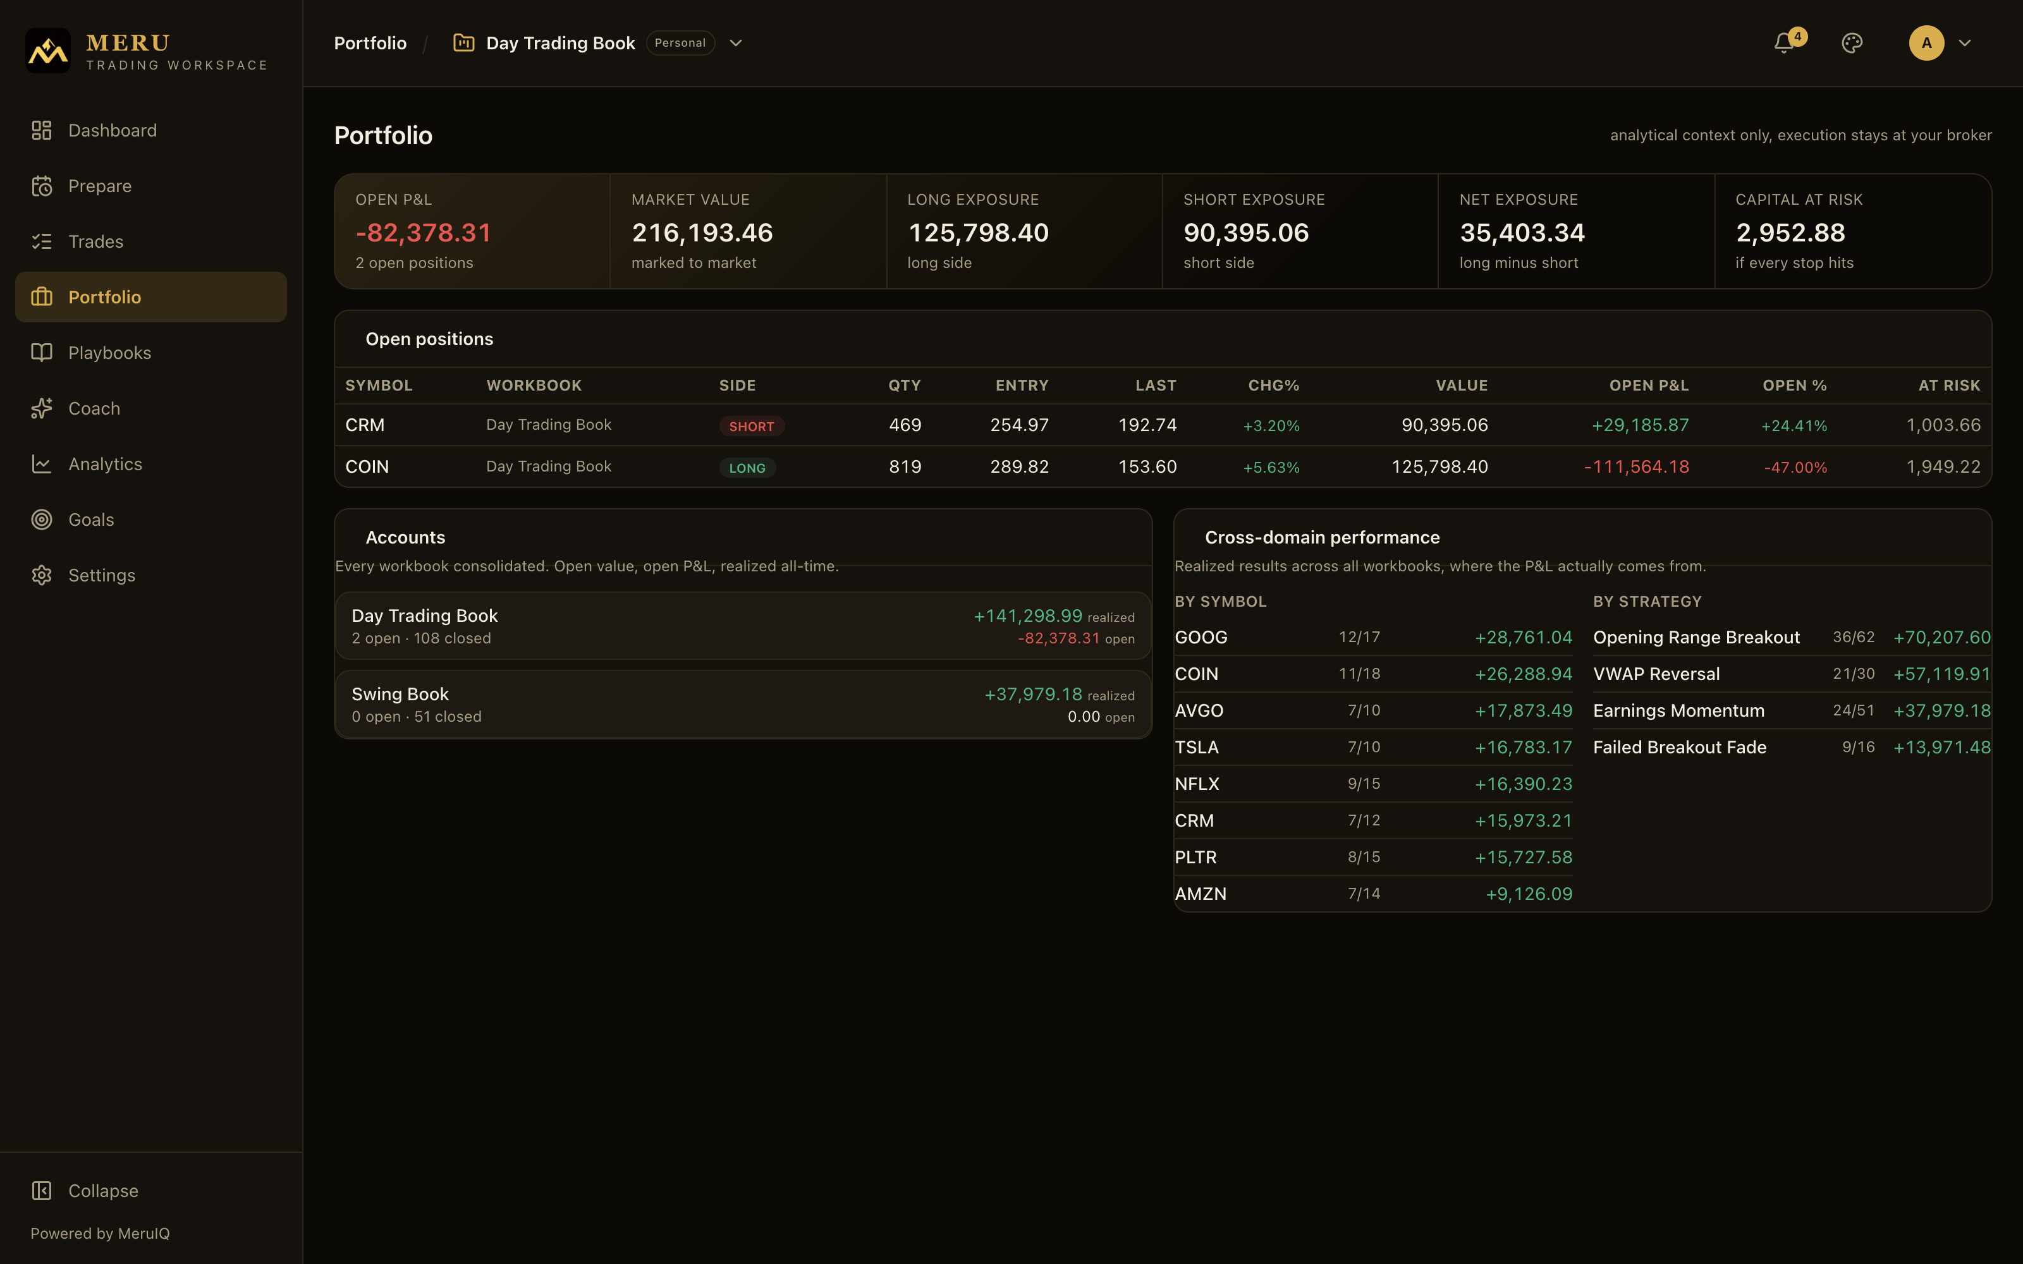The height and width of the screenshot is (1264, 2023).
Task: Go to Dashboard in the sidebar
Action: (150, 130)
